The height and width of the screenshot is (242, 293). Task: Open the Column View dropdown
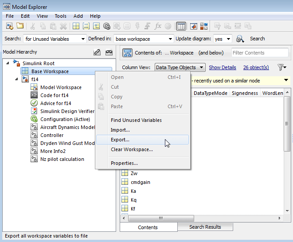(180, 67)
